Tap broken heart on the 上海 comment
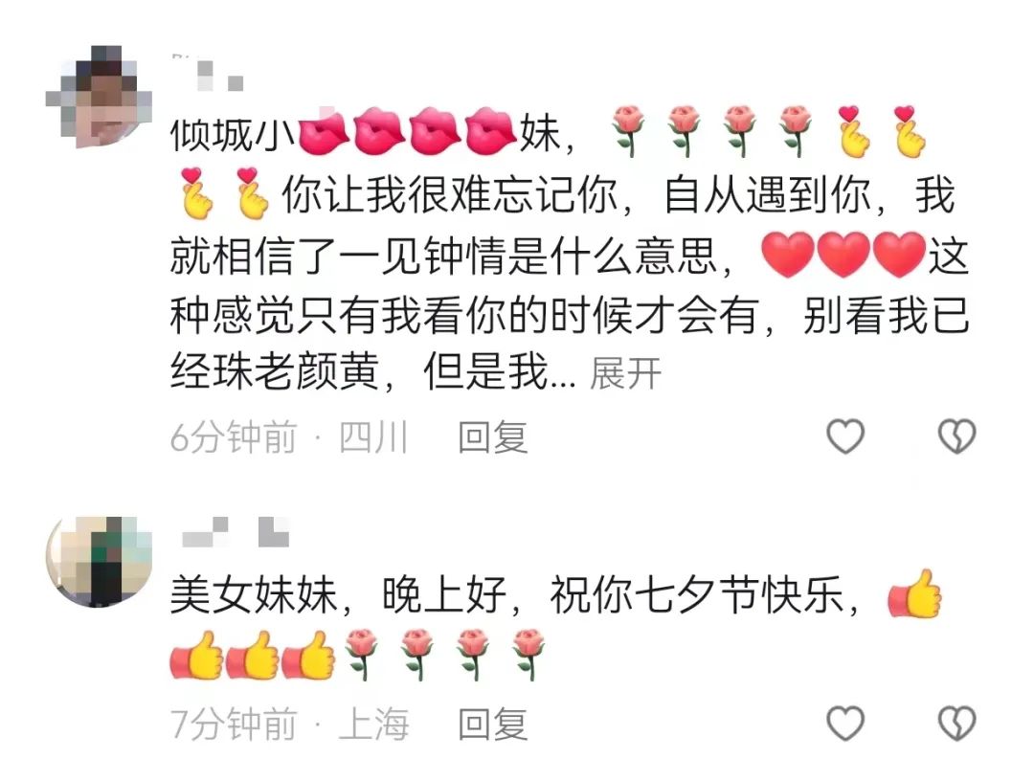This screenshot has height=781, width=1034. pos(956,723)
